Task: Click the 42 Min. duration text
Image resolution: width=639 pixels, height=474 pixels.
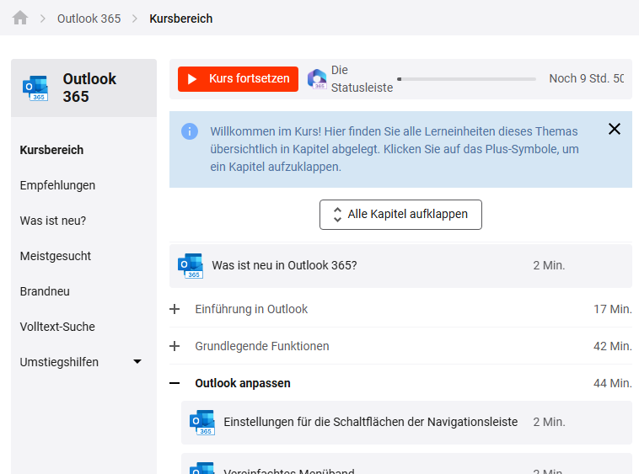Action: click(x=613, y=346)
